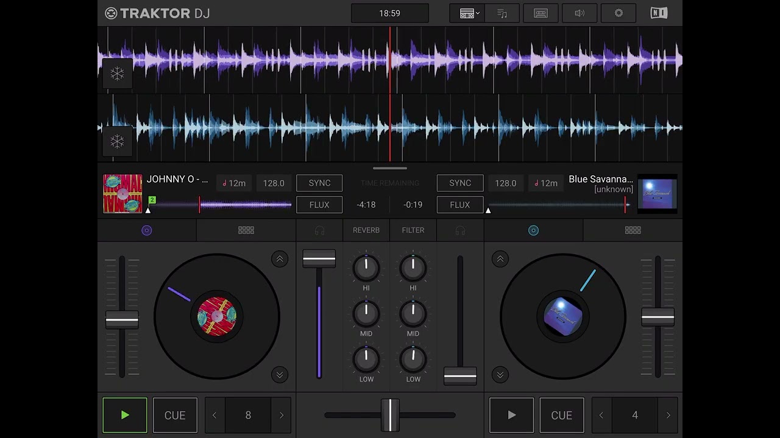Toggle SYNC on the right deck
Screen dimensions: 780x438
tap(460, 183)
